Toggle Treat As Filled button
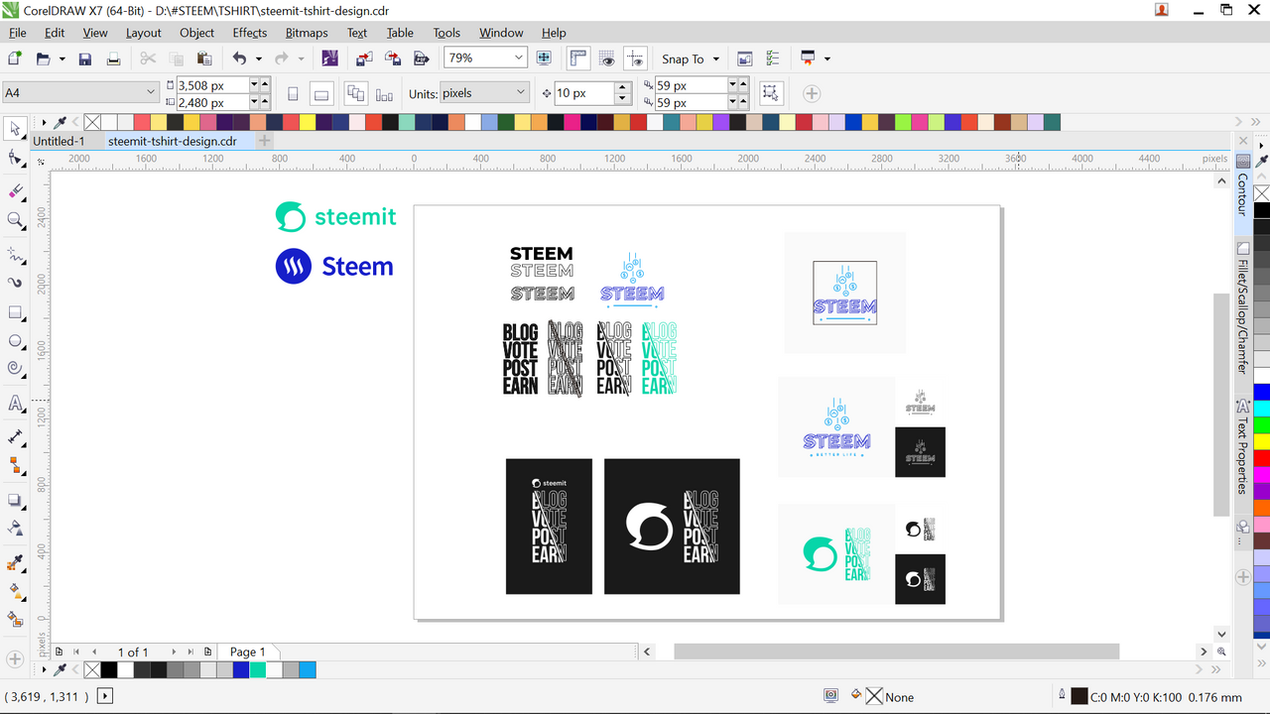Image resolution: width=1270 pixels, height=714 pixels. click(770, 93)
